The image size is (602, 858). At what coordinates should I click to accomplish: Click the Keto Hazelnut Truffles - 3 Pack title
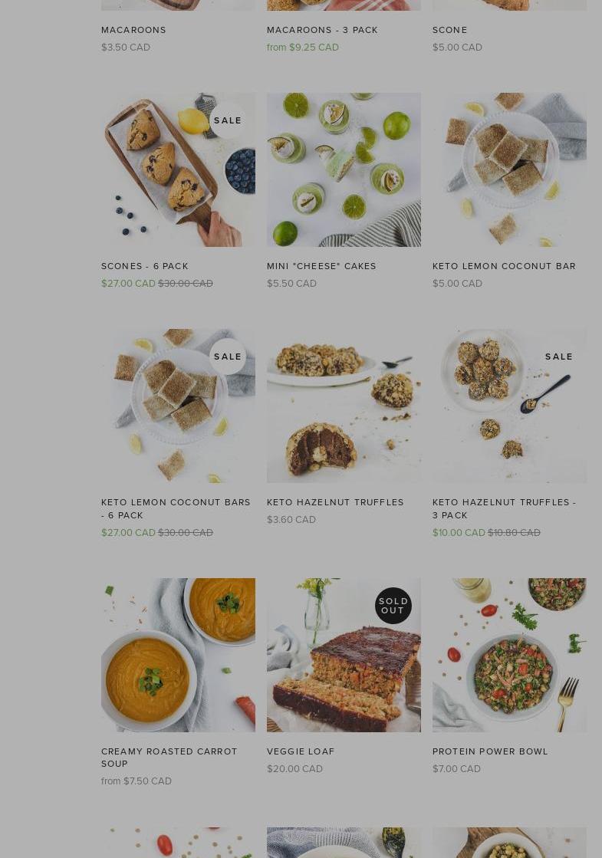[504, 509]
